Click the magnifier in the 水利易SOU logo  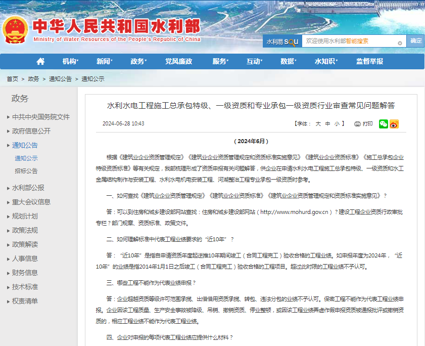tap(292, 41)
